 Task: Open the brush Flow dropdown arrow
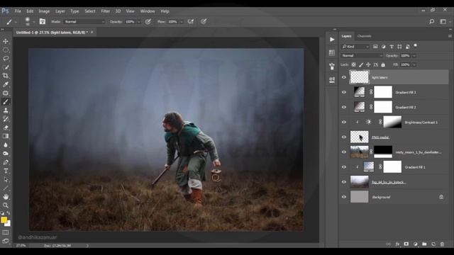182,22
